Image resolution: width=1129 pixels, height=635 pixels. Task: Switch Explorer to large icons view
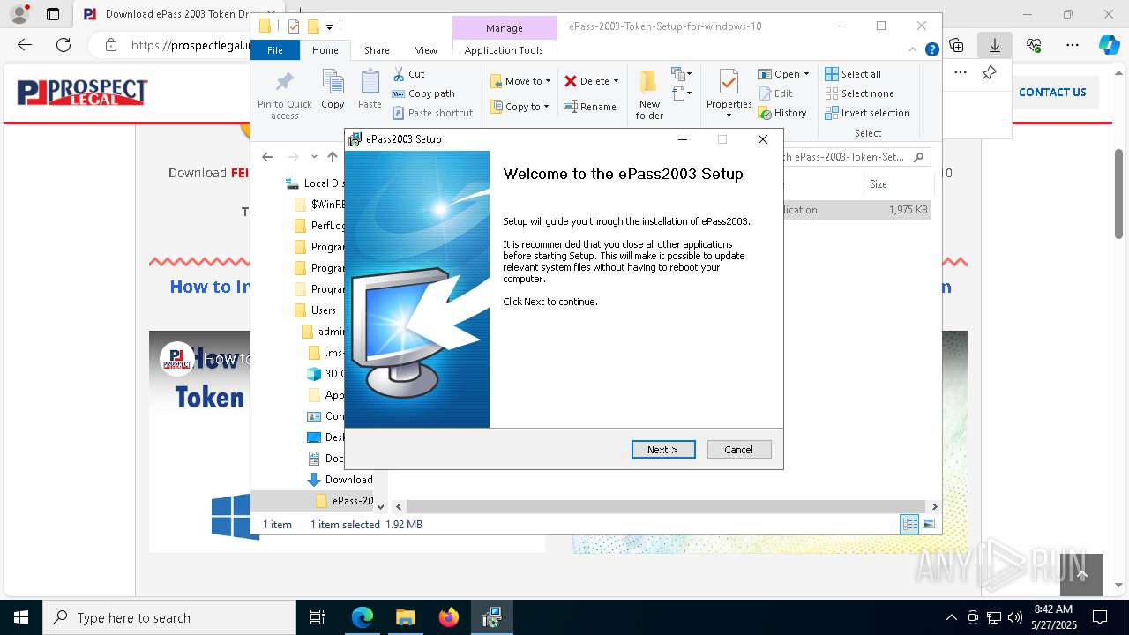coord(928,524)
